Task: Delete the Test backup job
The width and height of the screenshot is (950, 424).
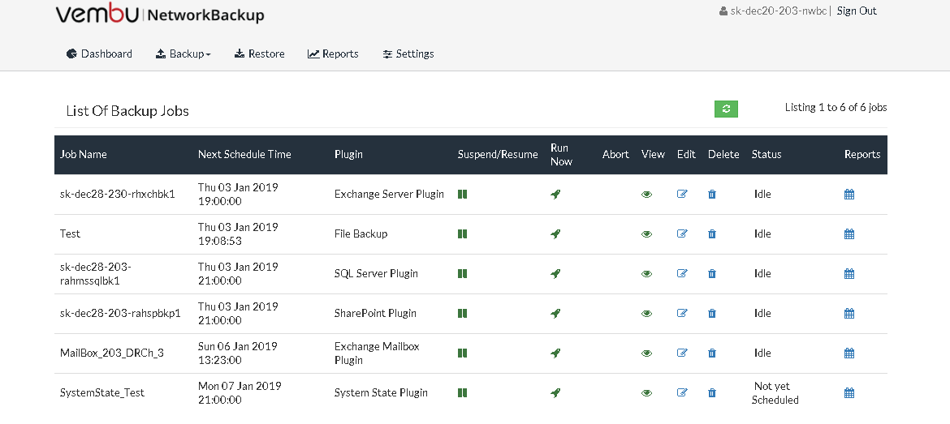Action: [712, 233]
